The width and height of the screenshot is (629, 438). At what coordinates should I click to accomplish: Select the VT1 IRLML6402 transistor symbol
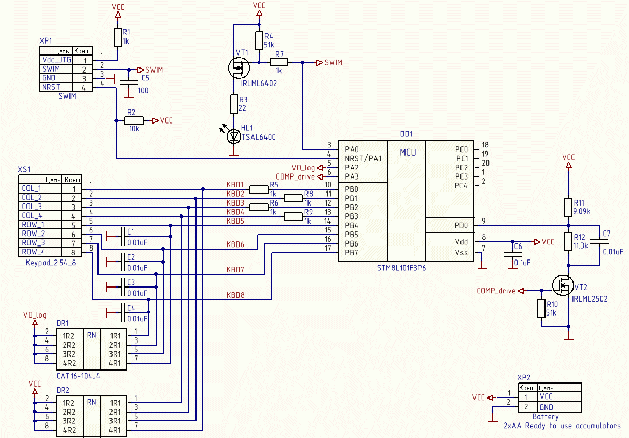pyautogui.click(x=239, y=67)
